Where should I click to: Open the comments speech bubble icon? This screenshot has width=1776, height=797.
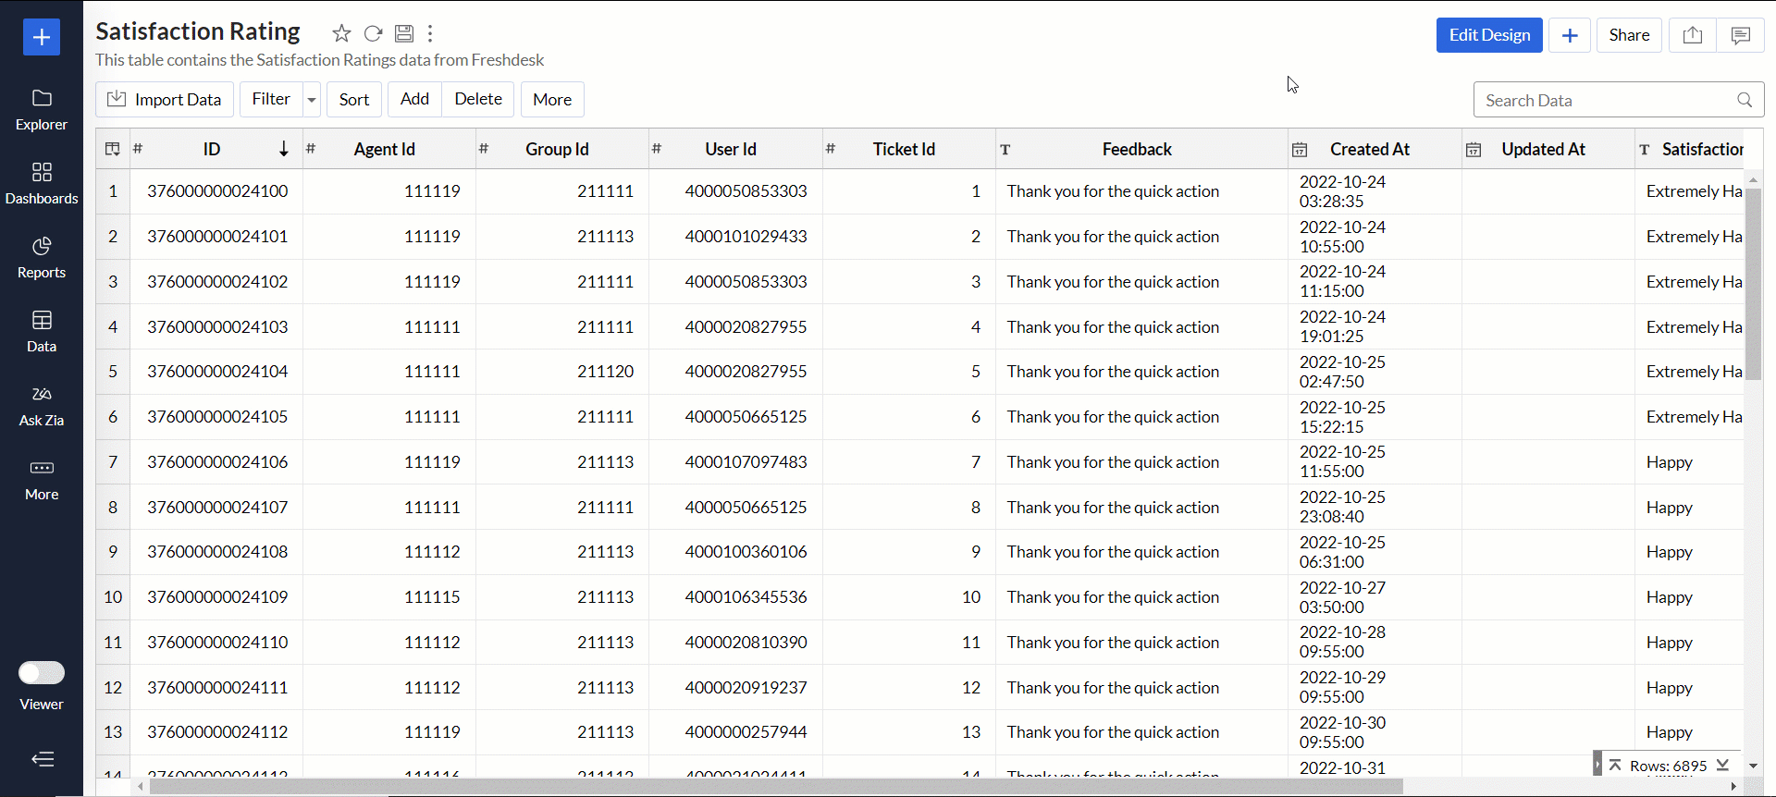pyautogui.click(x=1740, y=35)
